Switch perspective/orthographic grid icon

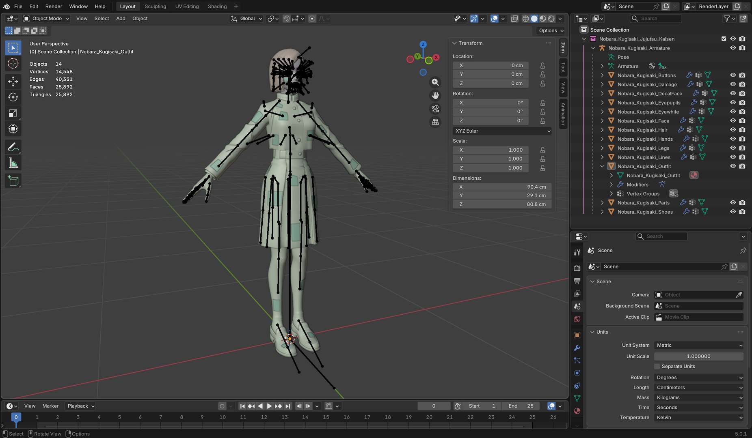tap(435, 122)
